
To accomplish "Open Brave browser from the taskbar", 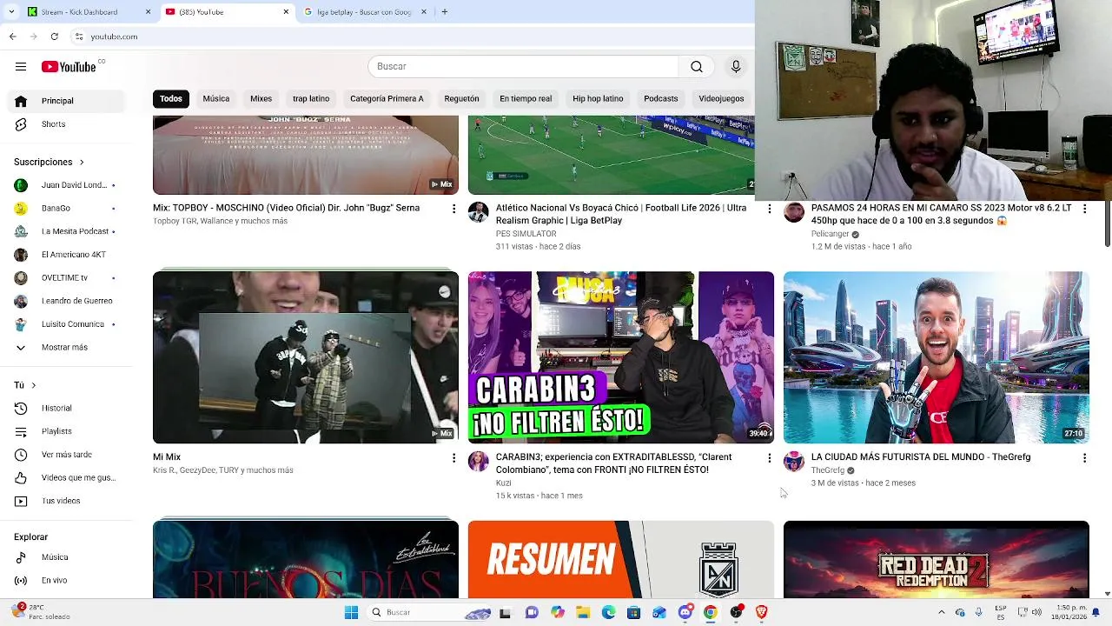I will pos(762,612).
